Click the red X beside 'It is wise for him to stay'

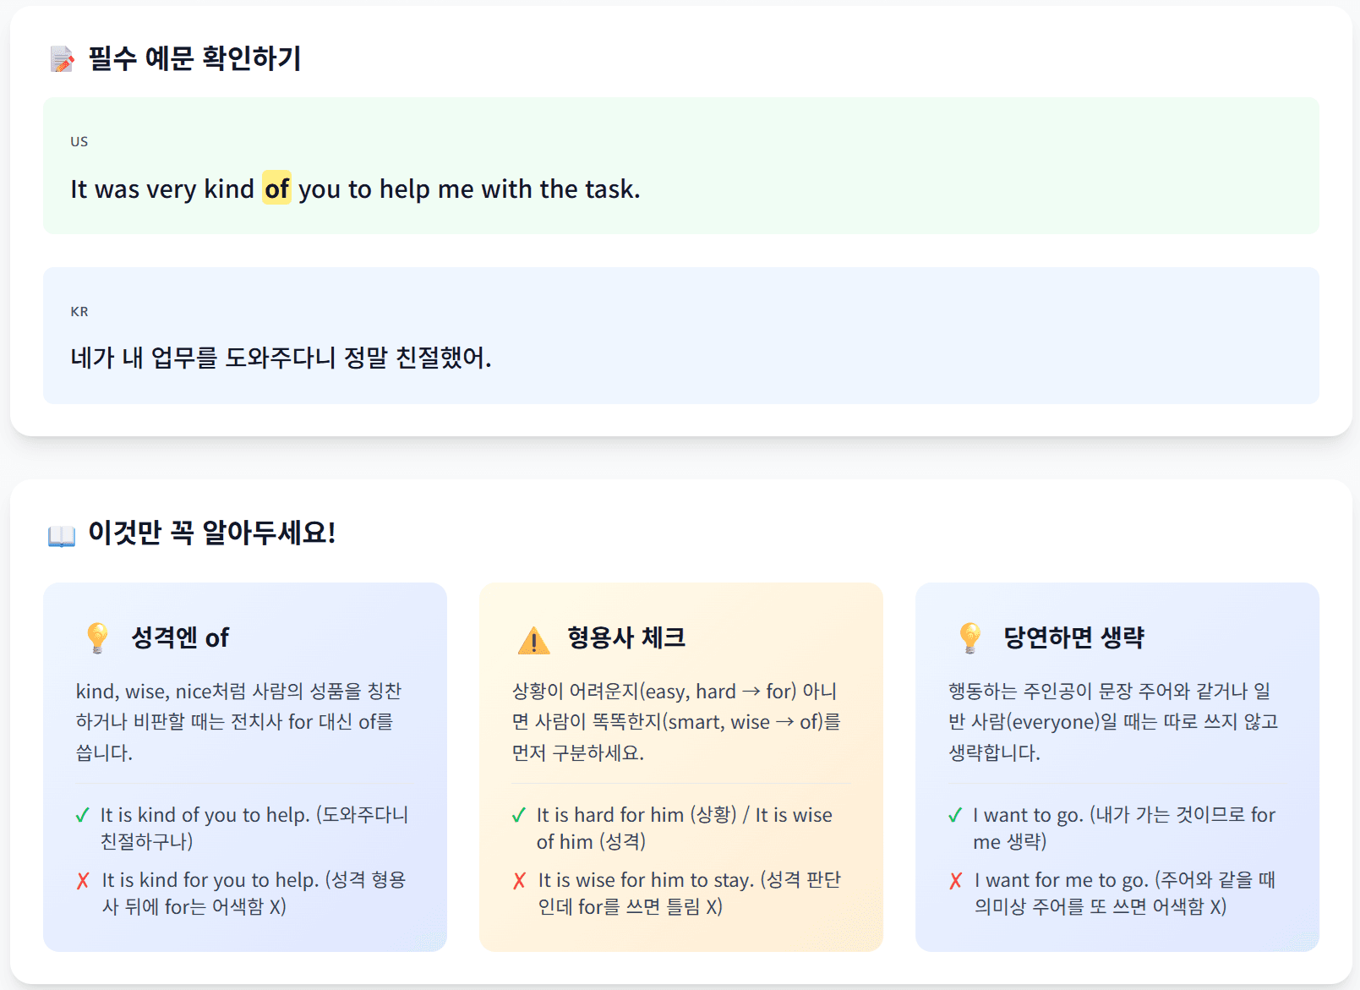[x=518, y=880]
